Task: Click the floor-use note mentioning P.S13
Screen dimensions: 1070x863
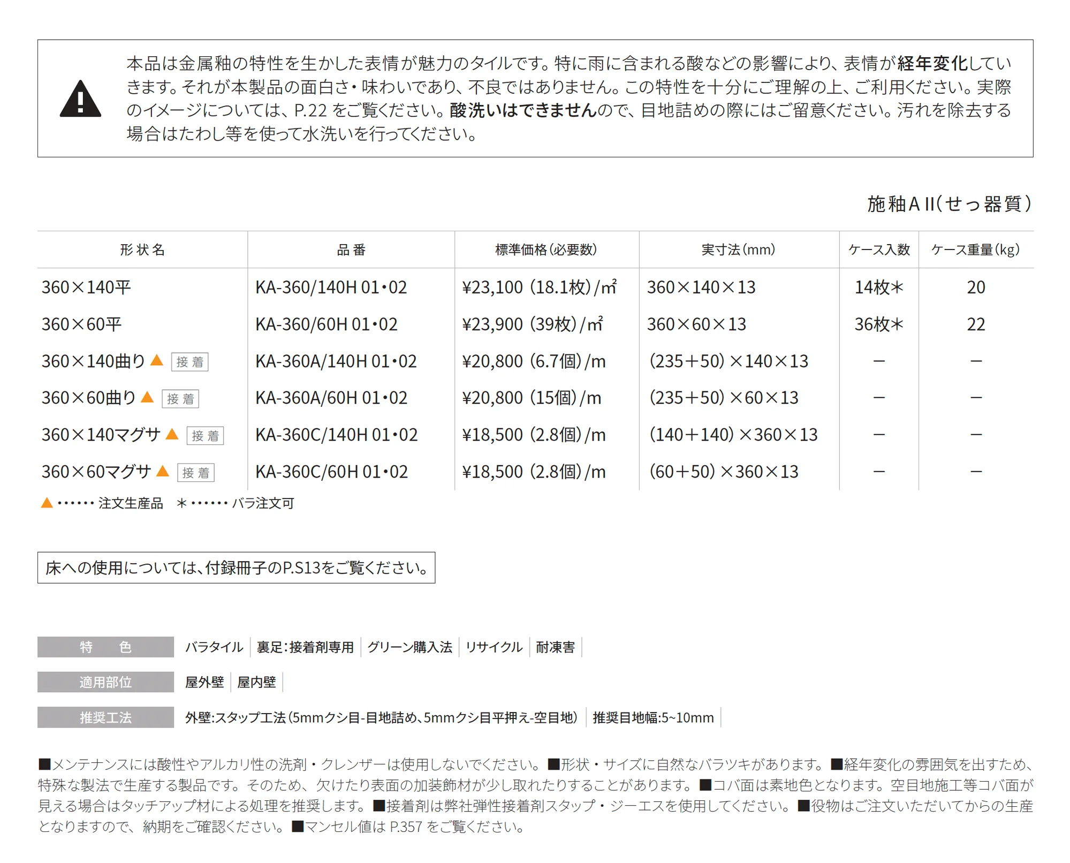Action: 236,567
